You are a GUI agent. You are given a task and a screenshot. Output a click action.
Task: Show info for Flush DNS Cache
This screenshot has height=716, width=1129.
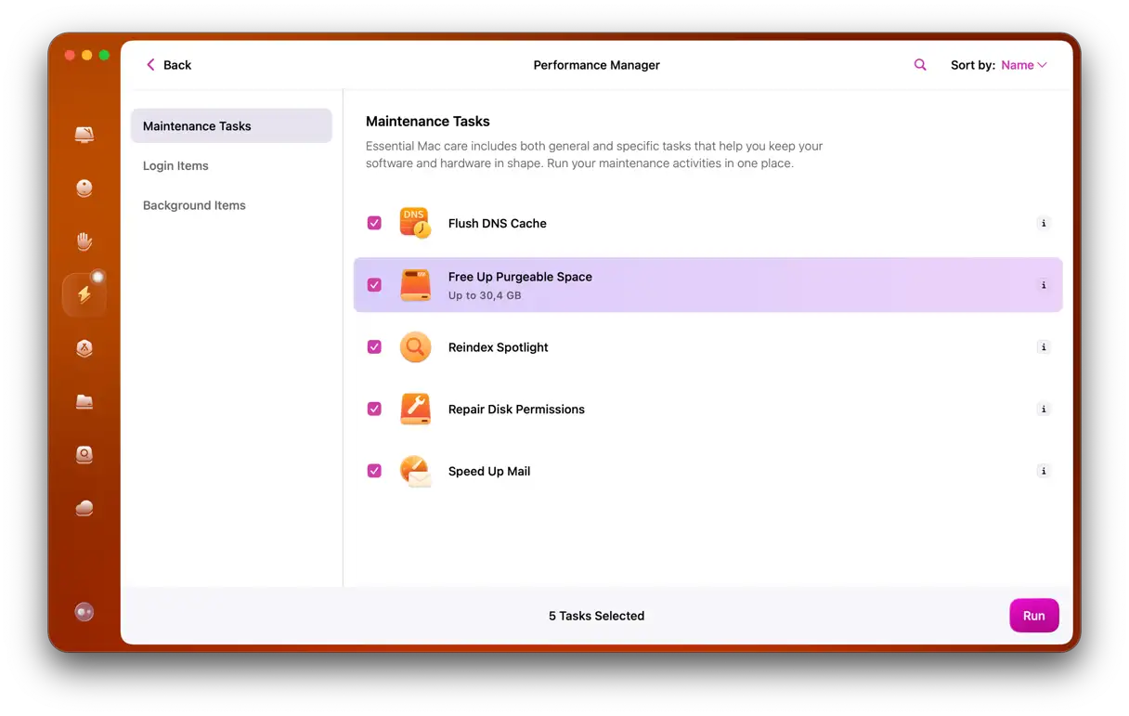(1044, 224)
